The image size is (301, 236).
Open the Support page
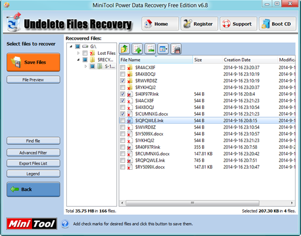pyautogui.click(x=238, y=24)
